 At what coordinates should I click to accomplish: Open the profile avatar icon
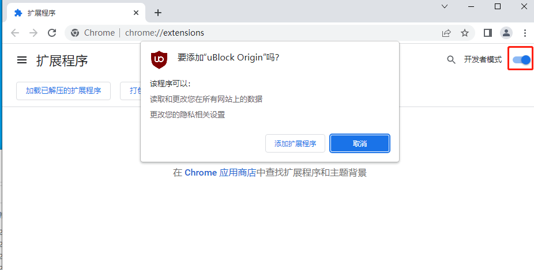pyautogui.click(x=506, y=33)
